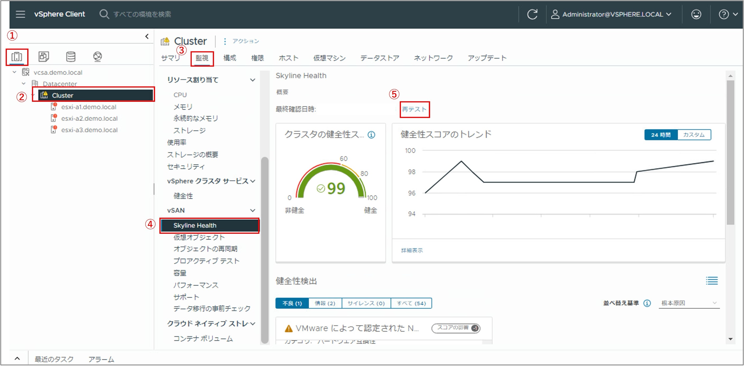Select VMs and Templates inventory icon
This screenshot has width=744, height=366.
tap(44, 57)
